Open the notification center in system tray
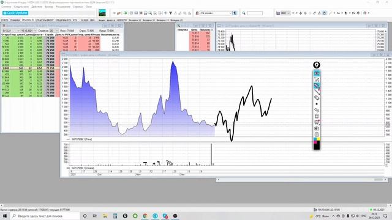The height and width of the screenshot is (220, 392). click(385, 216)
